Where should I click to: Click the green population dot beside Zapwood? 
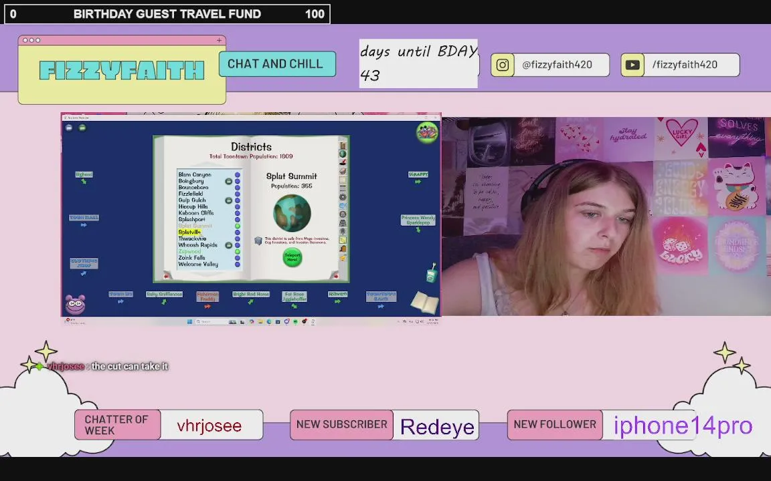pos(238,251)
